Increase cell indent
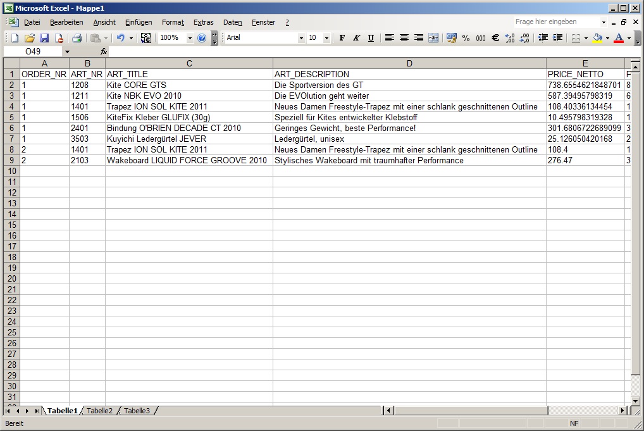Viewport: 644px width, 431px height. (557, 38)
